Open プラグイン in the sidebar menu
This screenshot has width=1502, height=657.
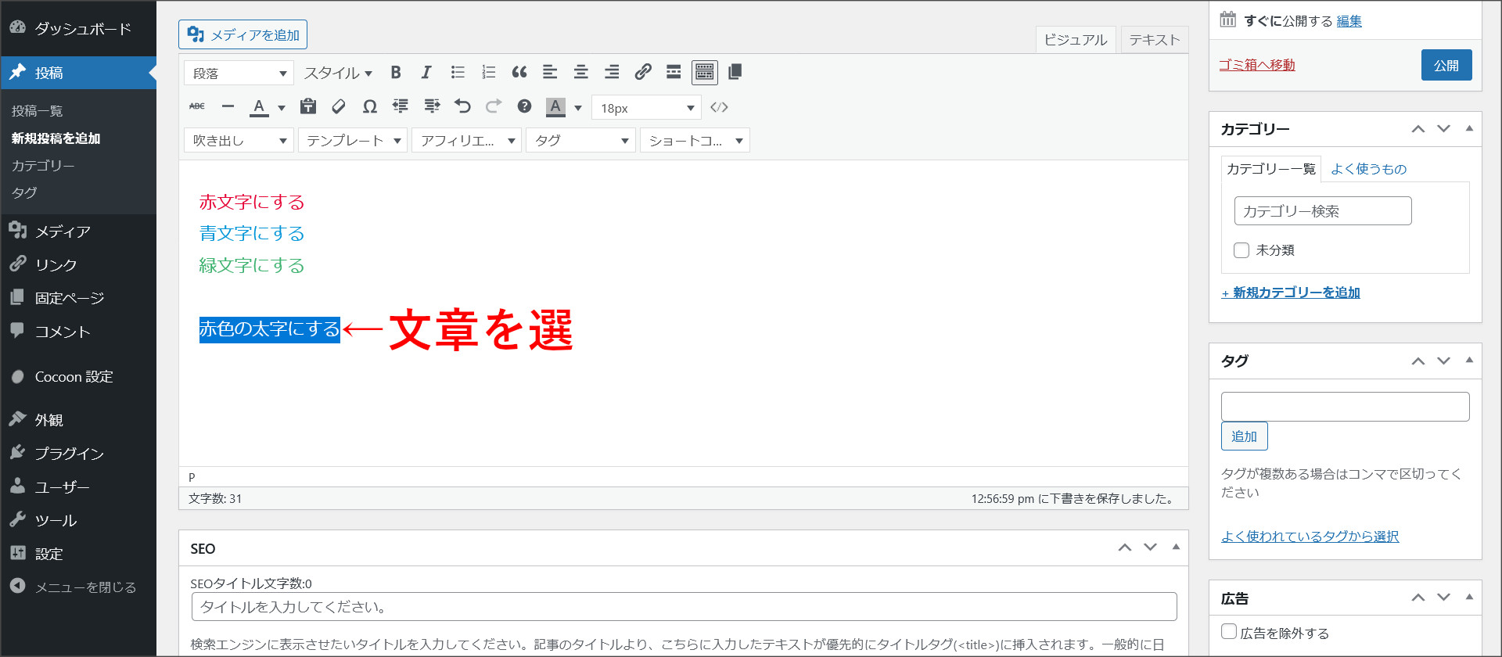(78, 454)
